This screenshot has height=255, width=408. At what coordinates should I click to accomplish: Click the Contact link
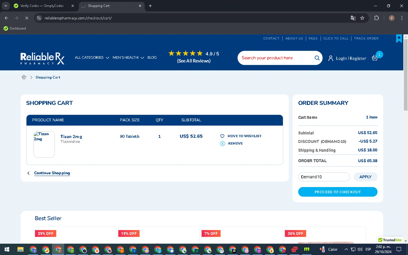[271, 39]
